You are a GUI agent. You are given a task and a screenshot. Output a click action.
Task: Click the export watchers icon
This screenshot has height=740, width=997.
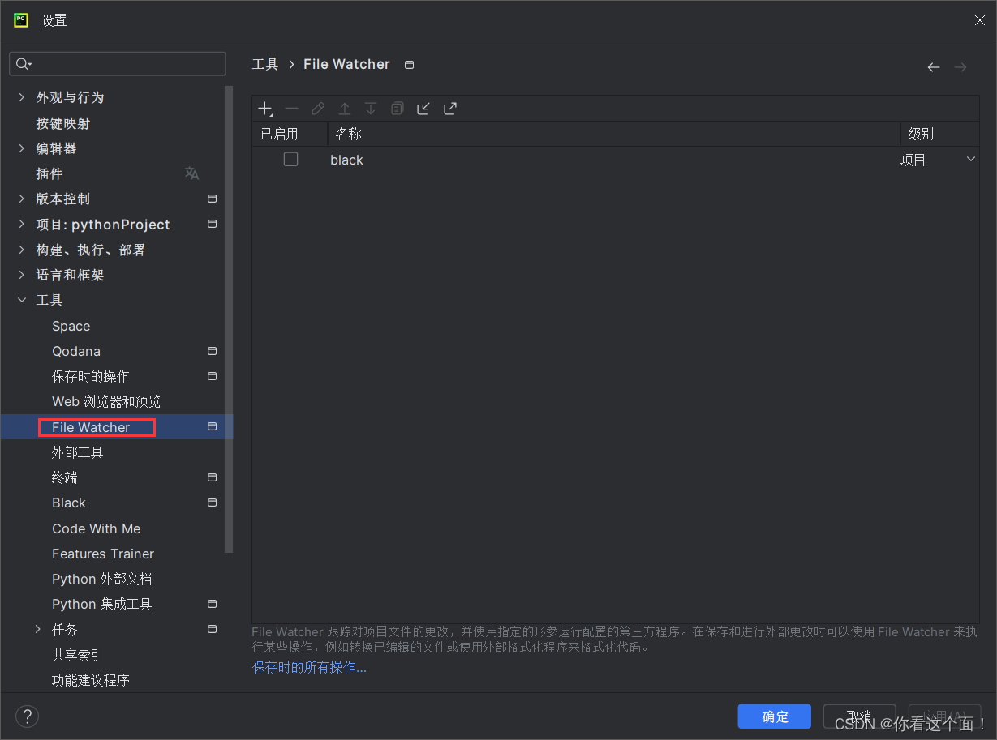(x=450, y=109)
